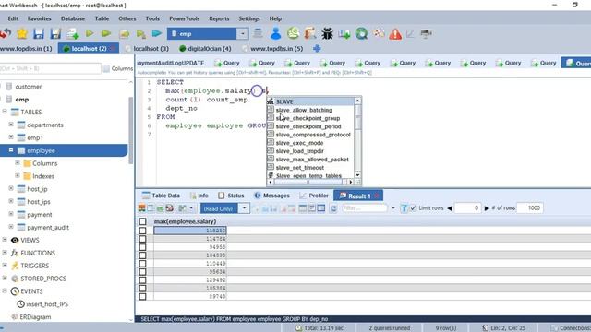Image resolution: width=591 pixels, height=332 pixels.
Task: Click the Filter input in the result toolbar
Action: (365, 208)
